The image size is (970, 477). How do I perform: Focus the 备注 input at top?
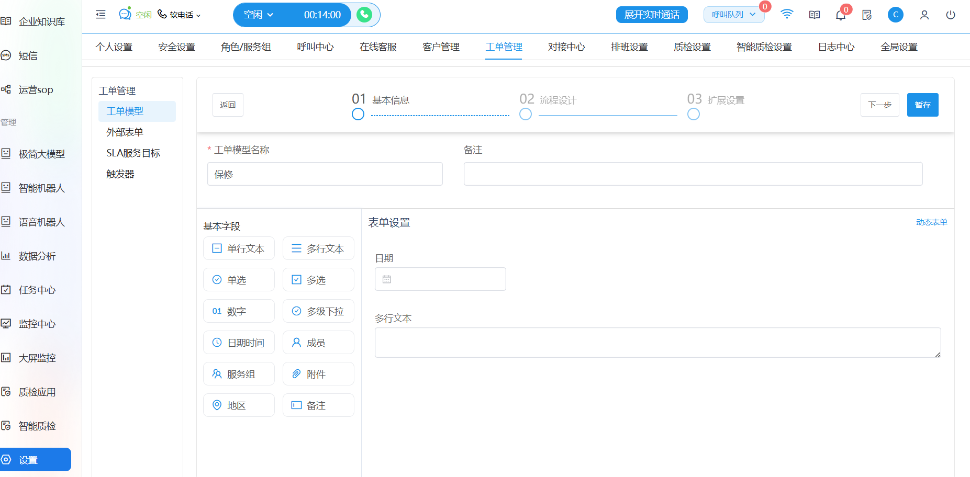click(x=693, y=174)
